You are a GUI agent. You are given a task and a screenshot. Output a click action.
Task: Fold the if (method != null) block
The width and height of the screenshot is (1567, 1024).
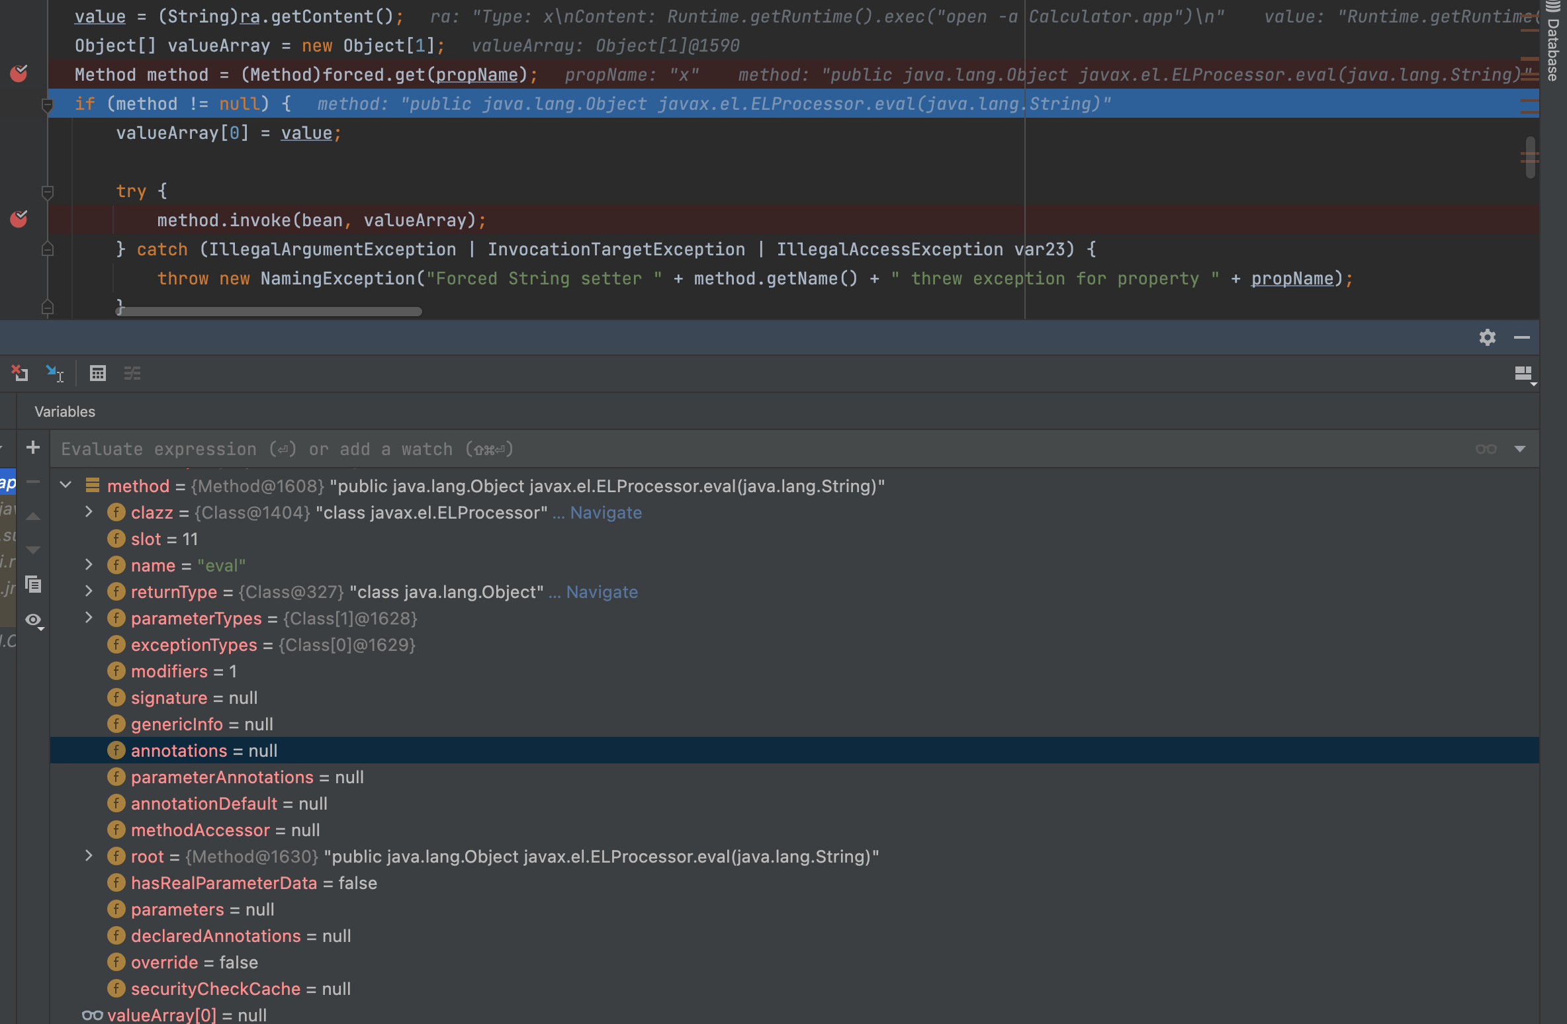48,105
